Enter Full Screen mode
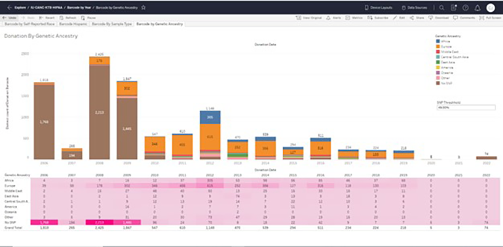The width and height of the screenshot is (503, 247). click(x=490, y=18)
